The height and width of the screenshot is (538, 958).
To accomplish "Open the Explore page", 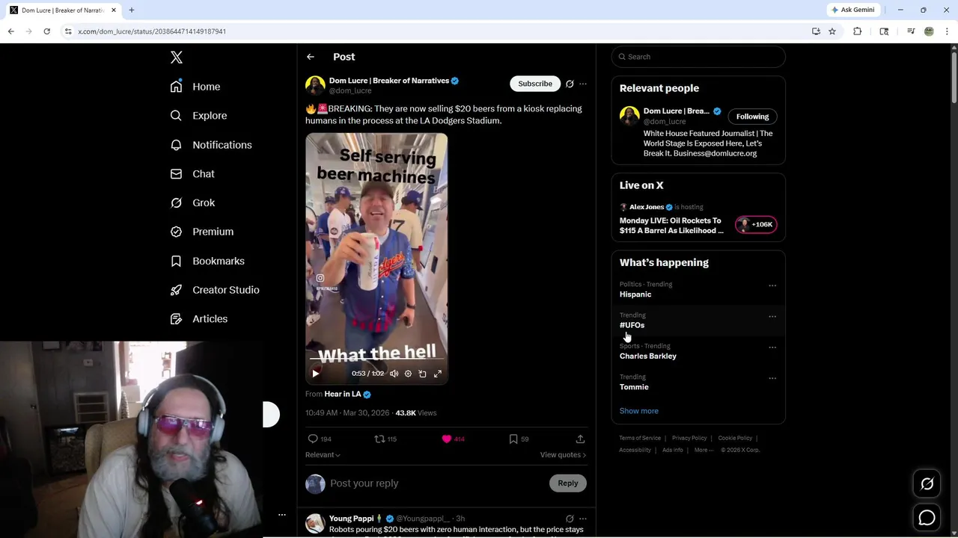I will [198, 116].
